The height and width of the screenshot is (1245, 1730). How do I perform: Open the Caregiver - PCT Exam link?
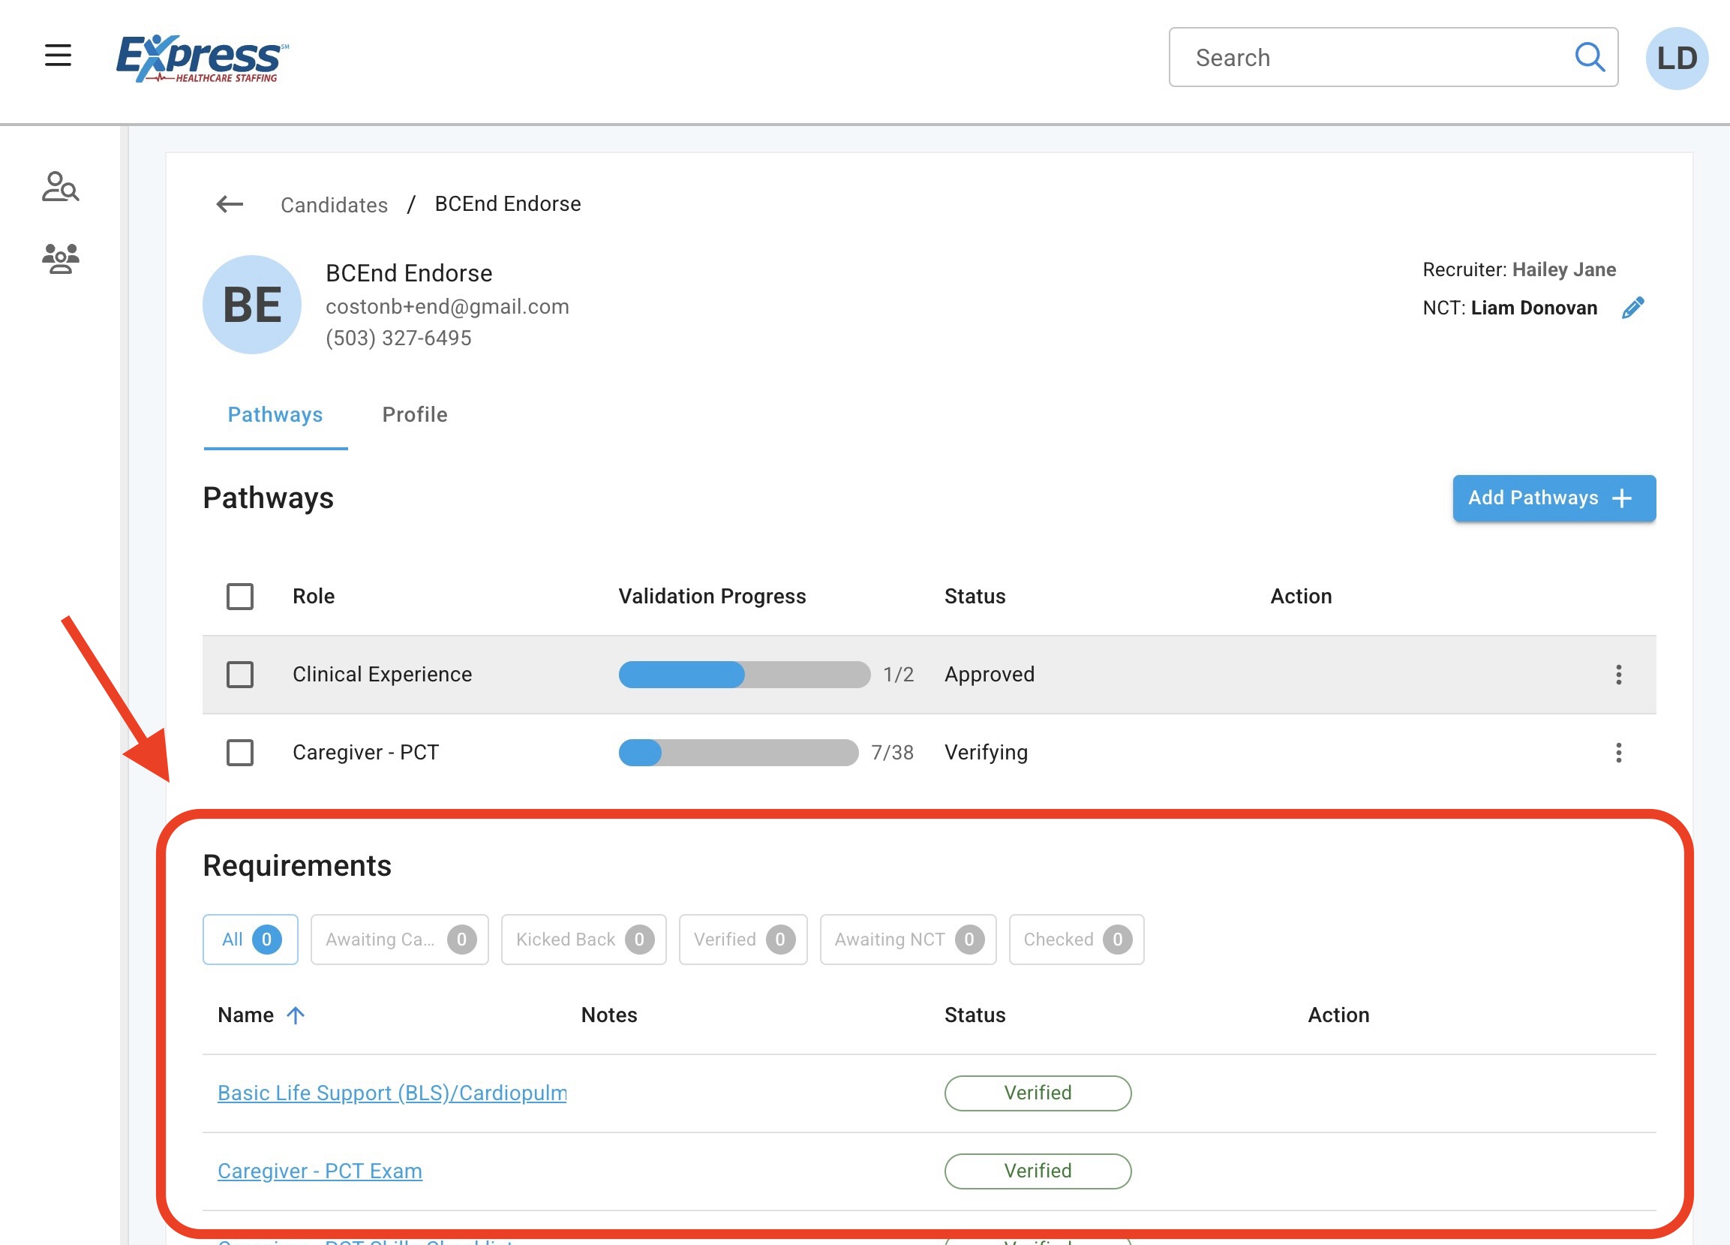(x=320, y=1171)
